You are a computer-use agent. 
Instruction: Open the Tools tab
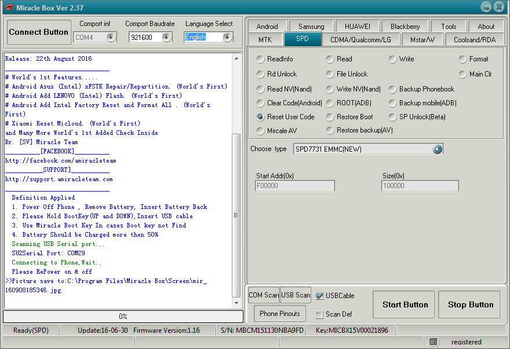[x=449, y=26]
